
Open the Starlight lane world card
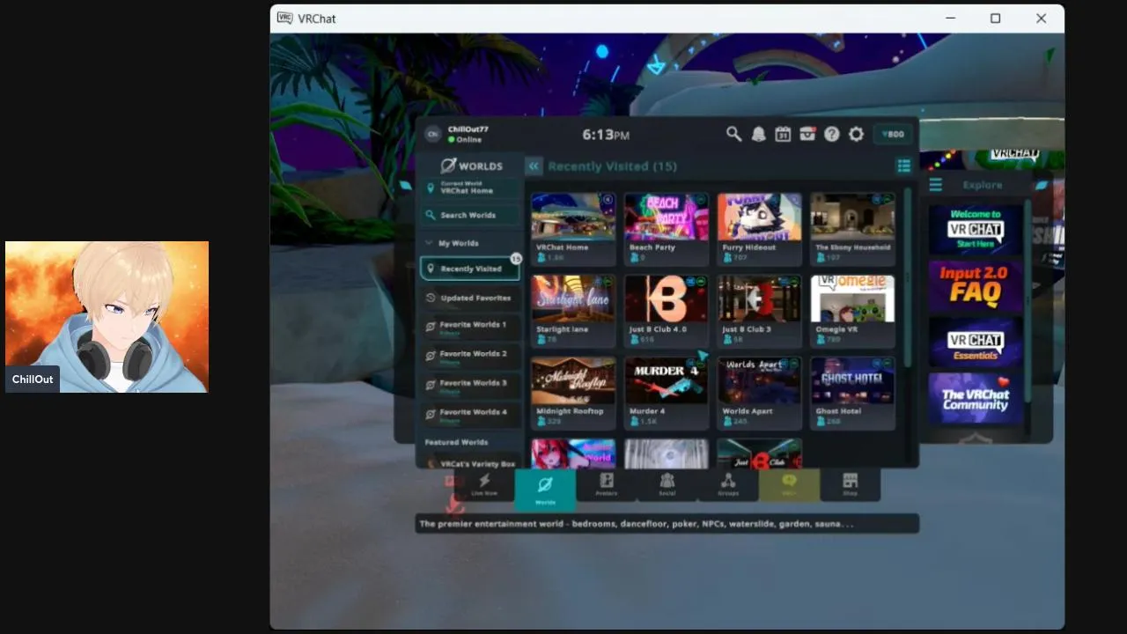(573, 311)
